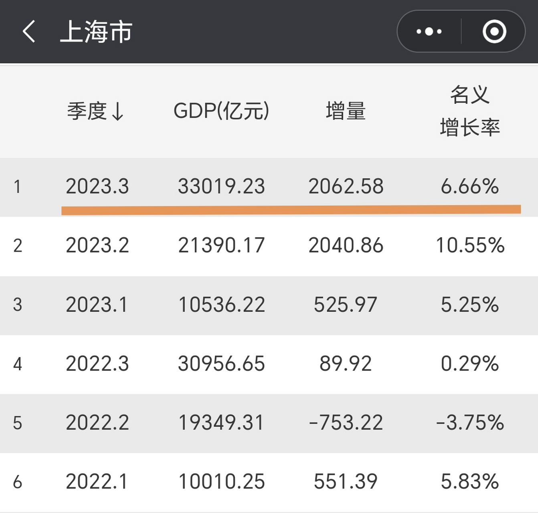Select row number 5 index
The image size is (538, 513).
(17, 423)
